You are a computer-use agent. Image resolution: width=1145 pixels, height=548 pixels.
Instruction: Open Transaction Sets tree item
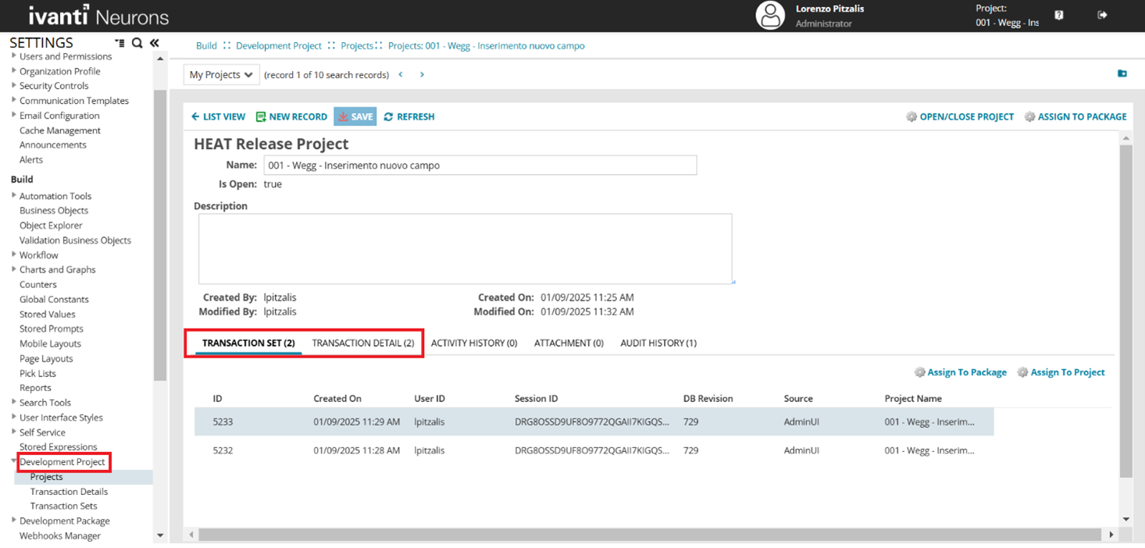(x=63, y=506)
